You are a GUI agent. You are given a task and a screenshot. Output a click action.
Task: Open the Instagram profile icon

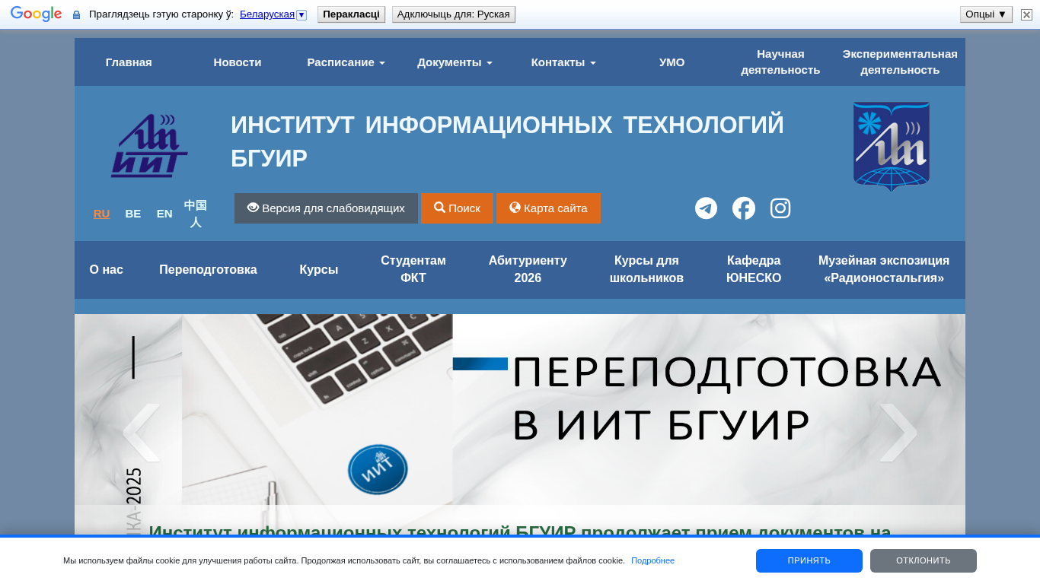tap(780, 208)
